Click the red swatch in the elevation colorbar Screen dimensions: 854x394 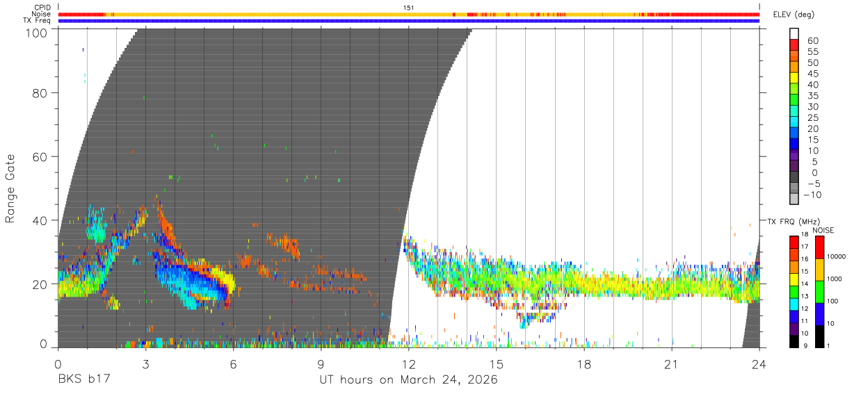click(793, 45)
